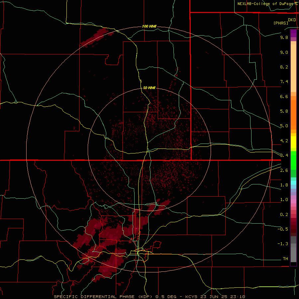Pick the 6.6 scale value

point(284,96)
